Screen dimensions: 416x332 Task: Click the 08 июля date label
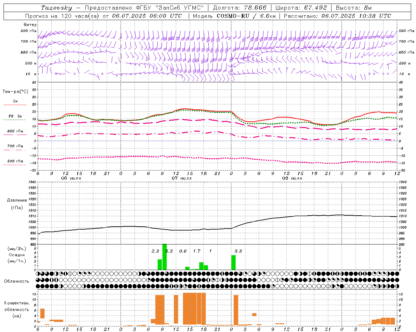click(292, 178)
